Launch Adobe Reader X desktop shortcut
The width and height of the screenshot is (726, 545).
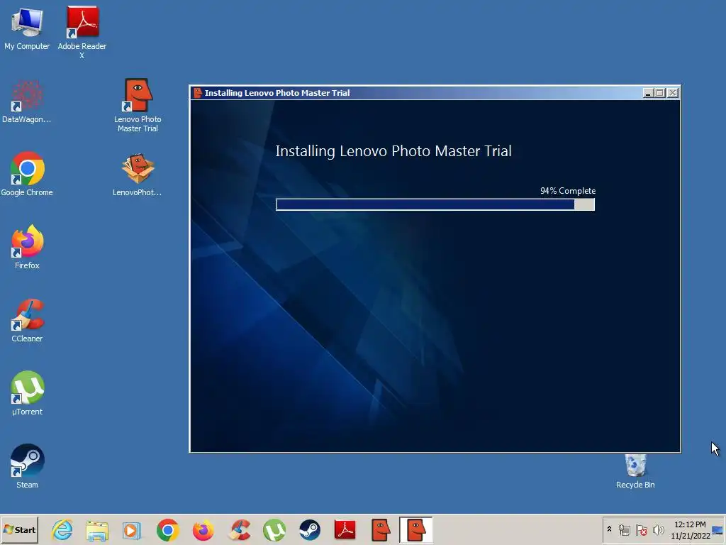tap(82, 31)
